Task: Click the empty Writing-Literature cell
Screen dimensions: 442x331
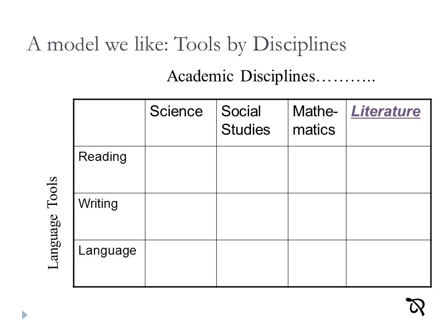Action: point(389,217)
